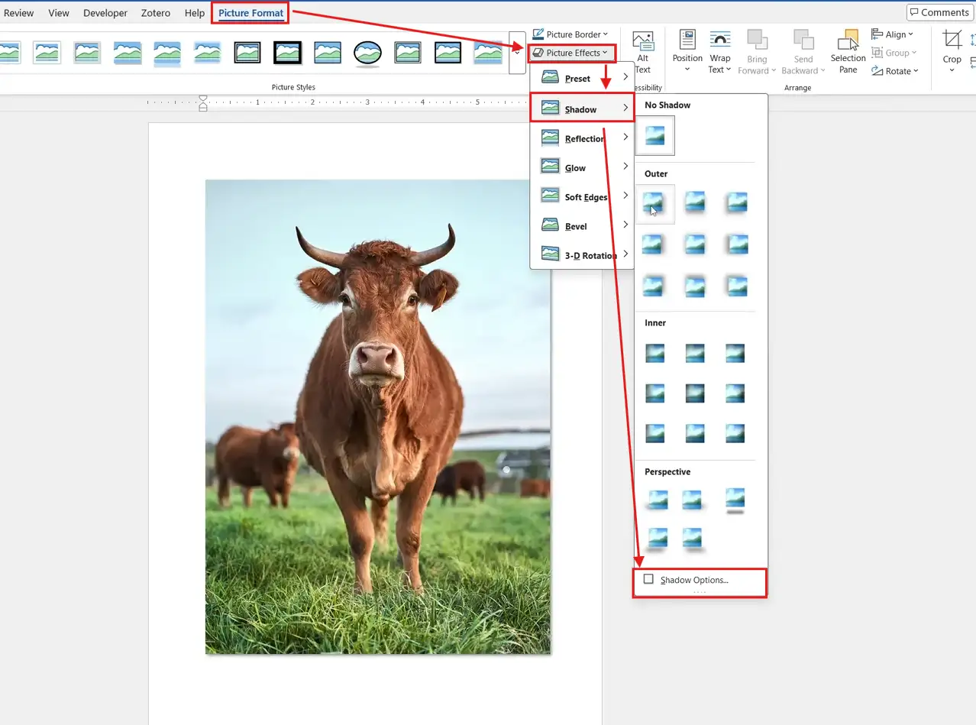976x725 pixels.
Task: Pick Inner shadow Inside: Bottom Left preset
Action: (x=654, y=434)
